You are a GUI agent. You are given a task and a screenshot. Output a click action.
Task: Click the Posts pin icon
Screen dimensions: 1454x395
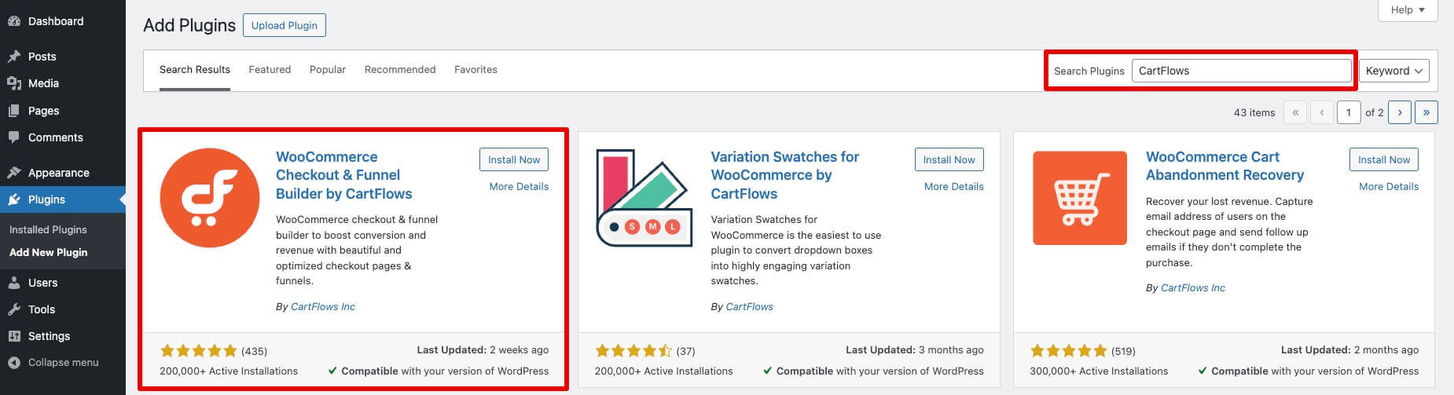tap(14, 57)
